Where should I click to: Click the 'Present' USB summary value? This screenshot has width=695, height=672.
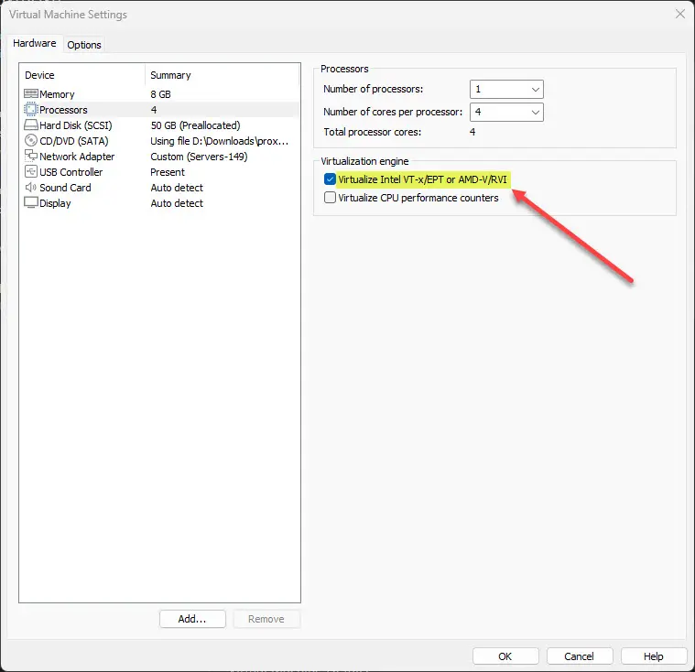167,172
